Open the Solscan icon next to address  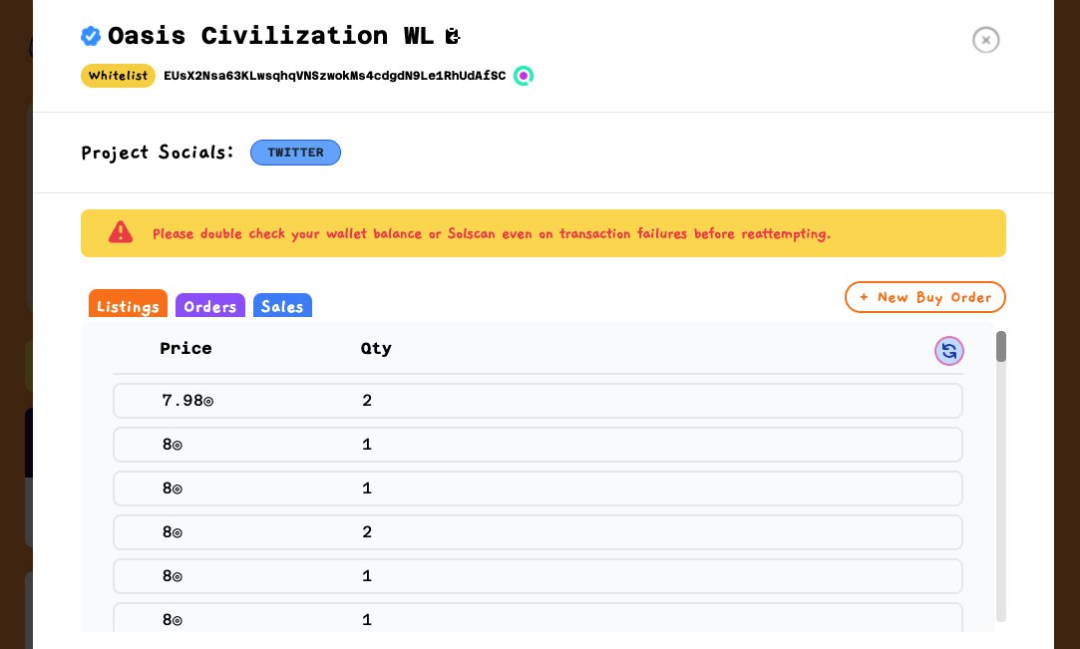[524, 76]
